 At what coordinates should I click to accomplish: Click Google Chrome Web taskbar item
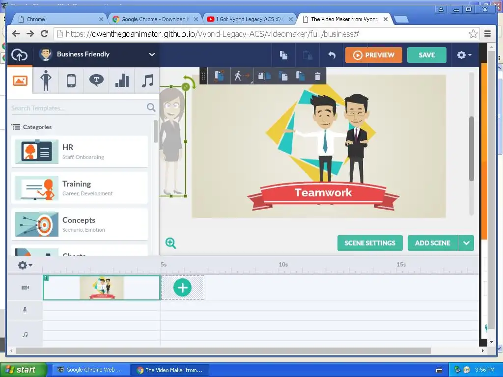pos(90,370)
